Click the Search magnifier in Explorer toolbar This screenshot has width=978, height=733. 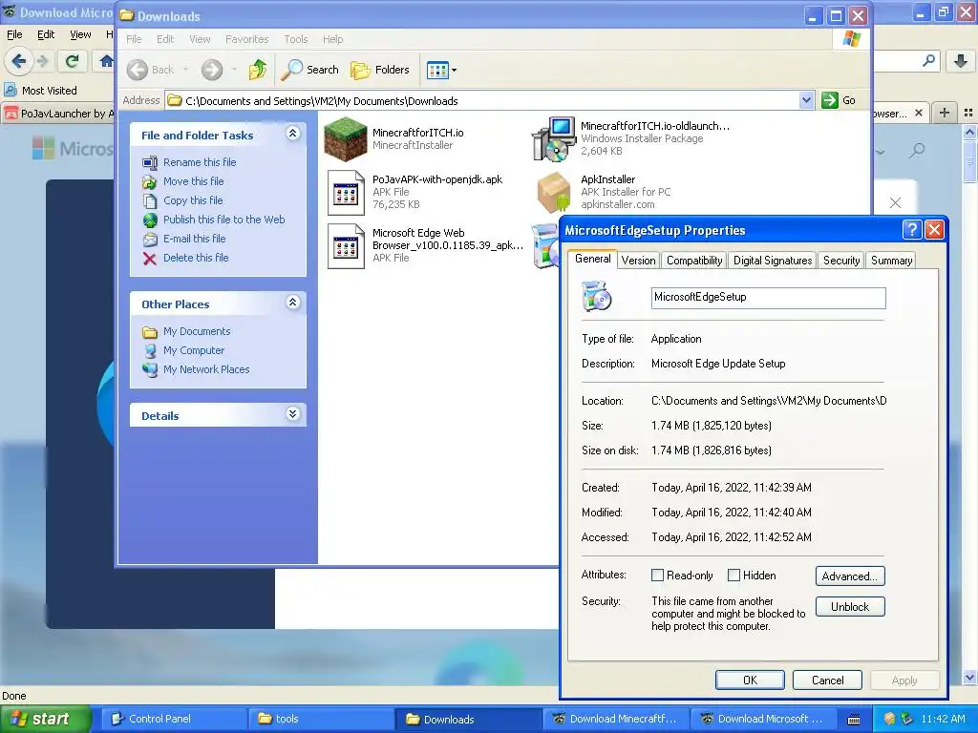tap(291, 70)
